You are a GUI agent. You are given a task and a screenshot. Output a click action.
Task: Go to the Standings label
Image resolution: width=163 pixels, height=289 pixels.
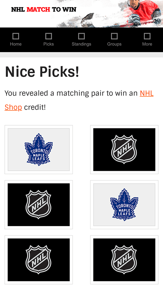(81, 44)
